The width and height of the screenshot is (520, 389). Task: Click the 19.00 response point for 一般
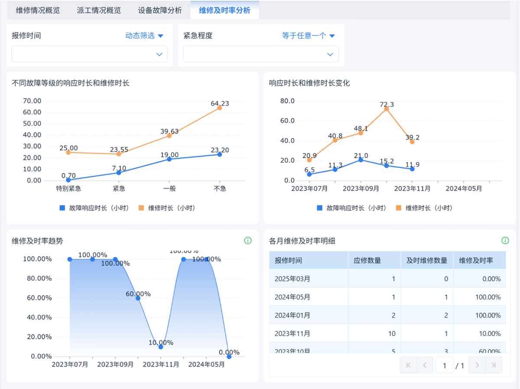[169, 159]
